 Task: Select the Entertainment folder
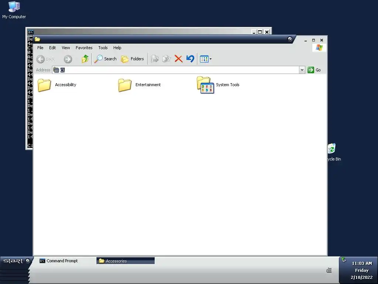point(139,85)
